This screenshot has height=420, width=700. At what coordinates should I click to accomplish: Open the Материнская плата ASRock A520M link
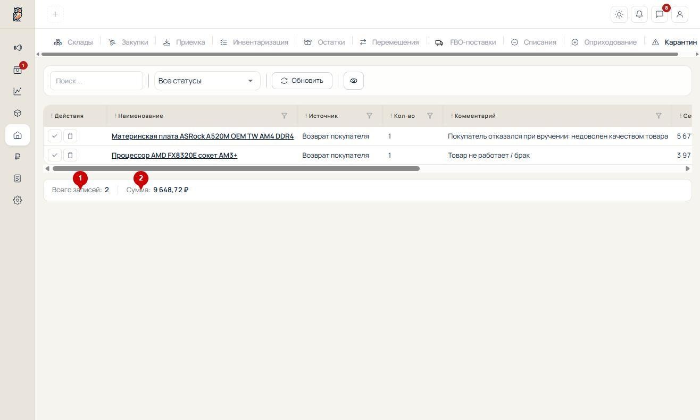click(x=203, y=136)
